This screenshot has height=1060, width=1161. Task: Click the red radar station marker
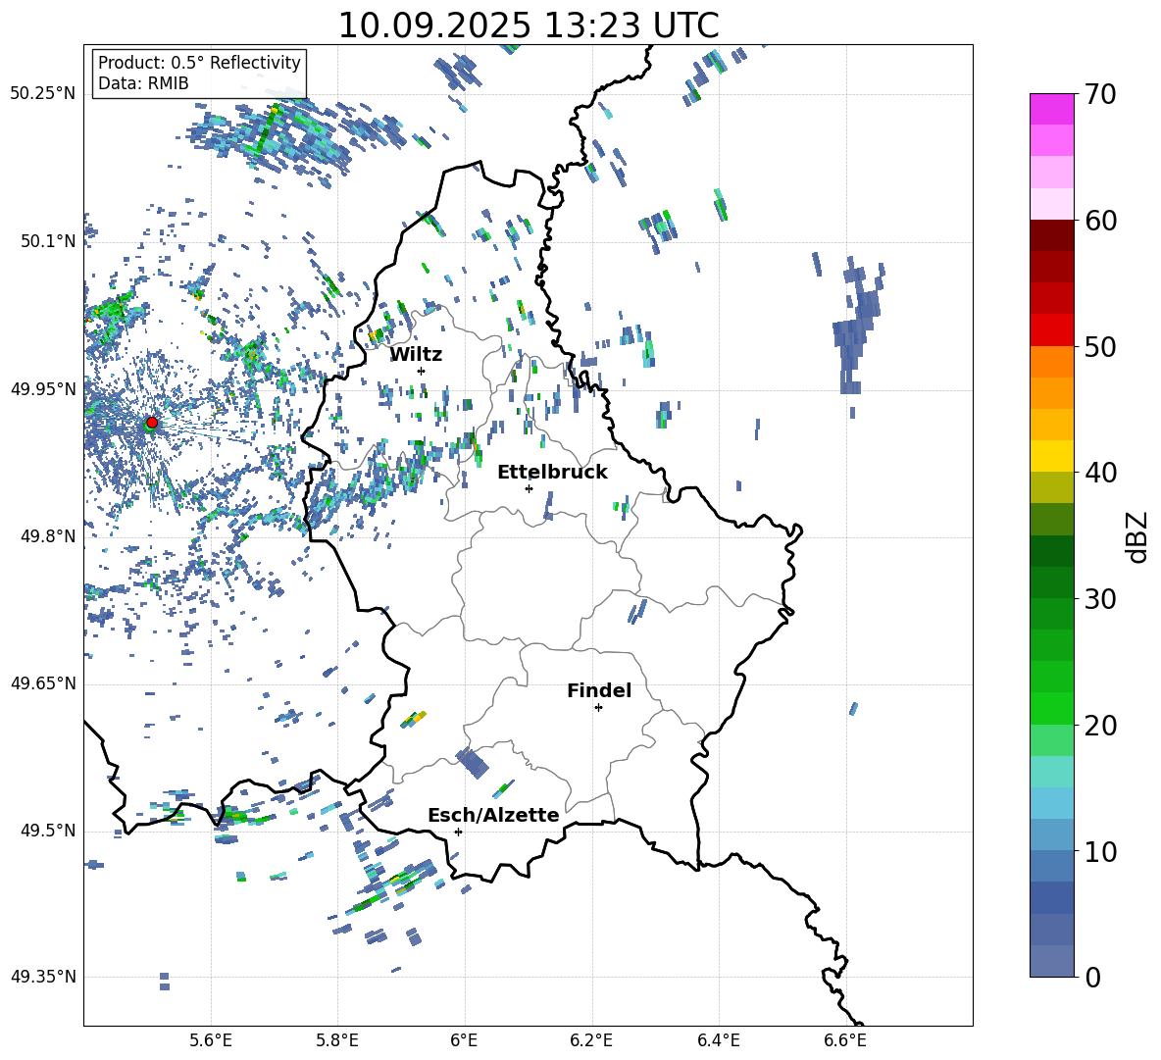point(152,422)
